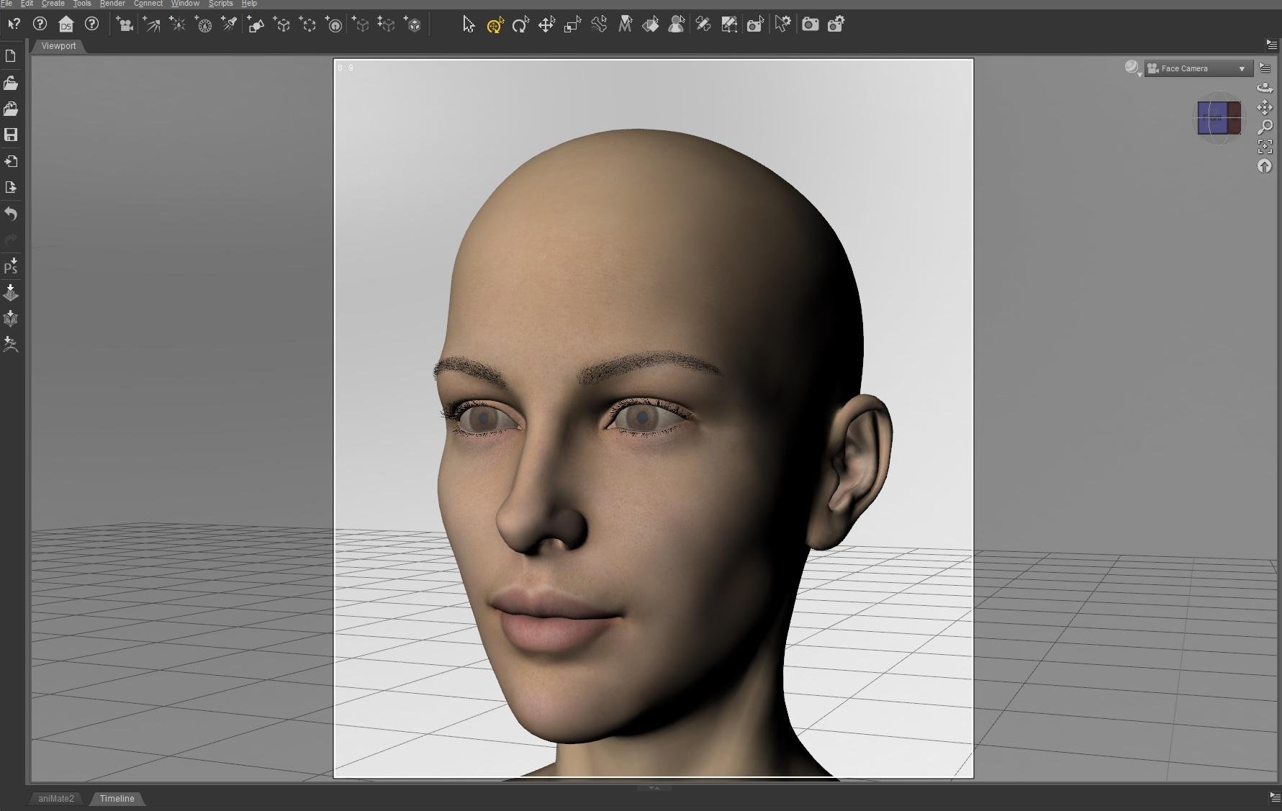Click the Reset view up-arrow icon
The height and width of the screenshot is (811, 1282).
[x=1265, y=166]
